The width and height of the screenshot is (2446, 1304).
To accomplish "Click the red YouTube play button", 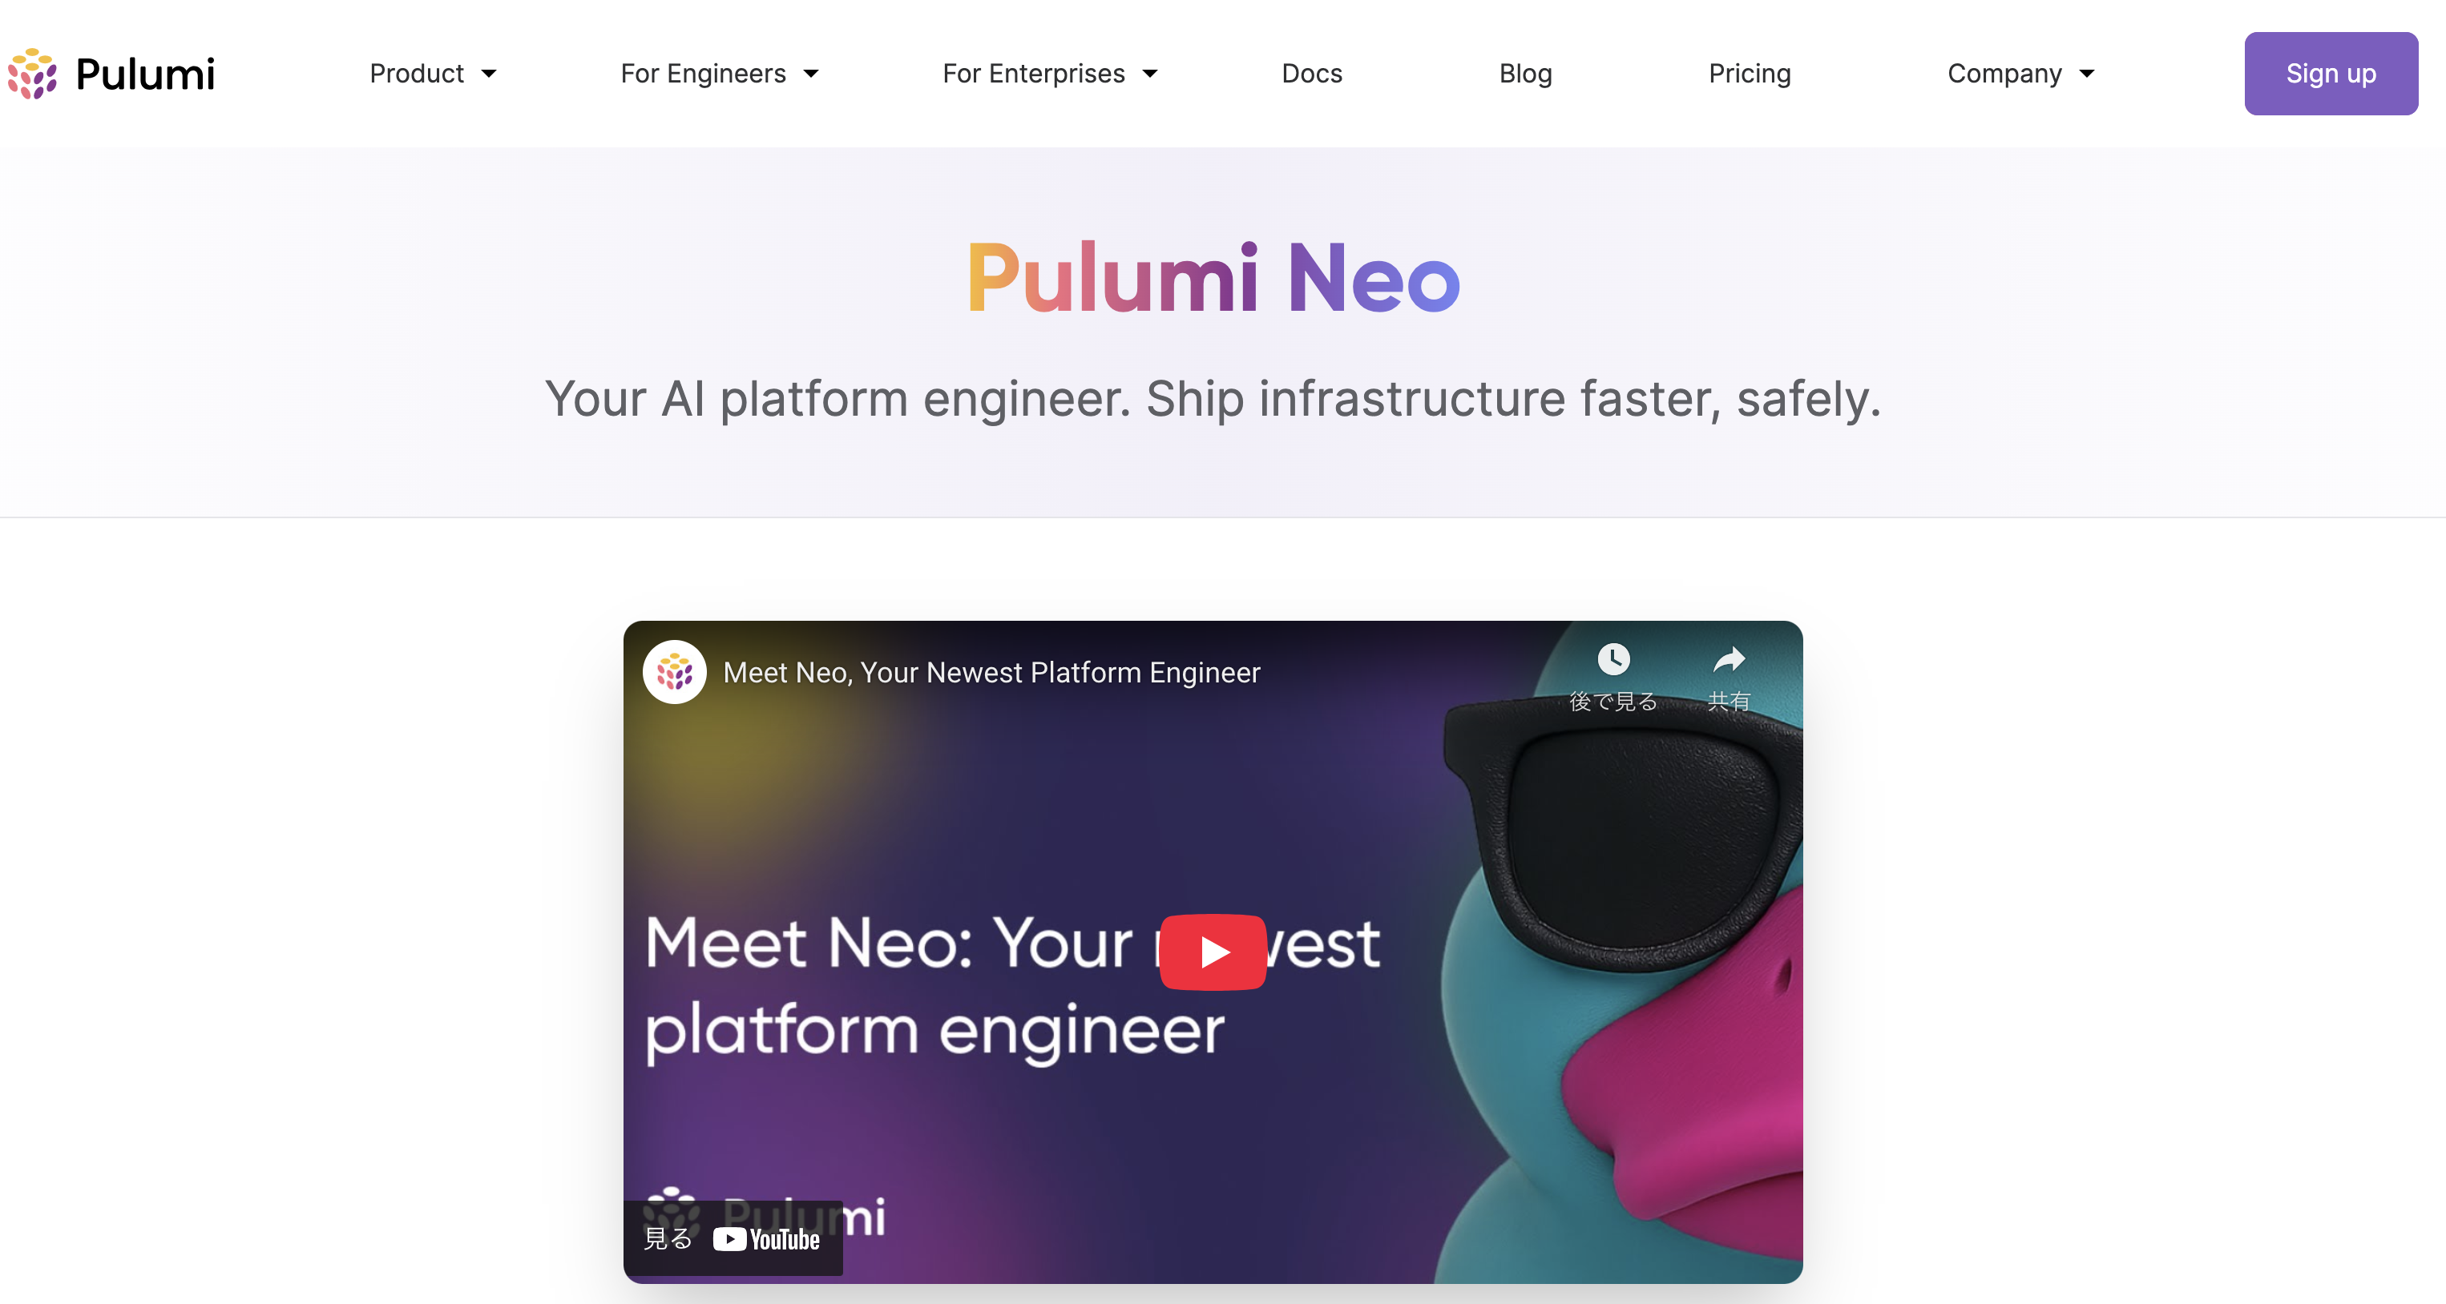I will 1213,952.
